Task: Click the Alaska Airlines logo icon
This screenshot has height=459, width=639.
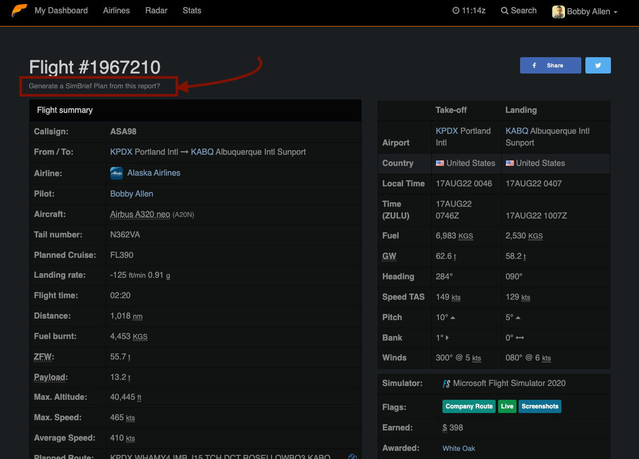Action: [x=116, y=173]
